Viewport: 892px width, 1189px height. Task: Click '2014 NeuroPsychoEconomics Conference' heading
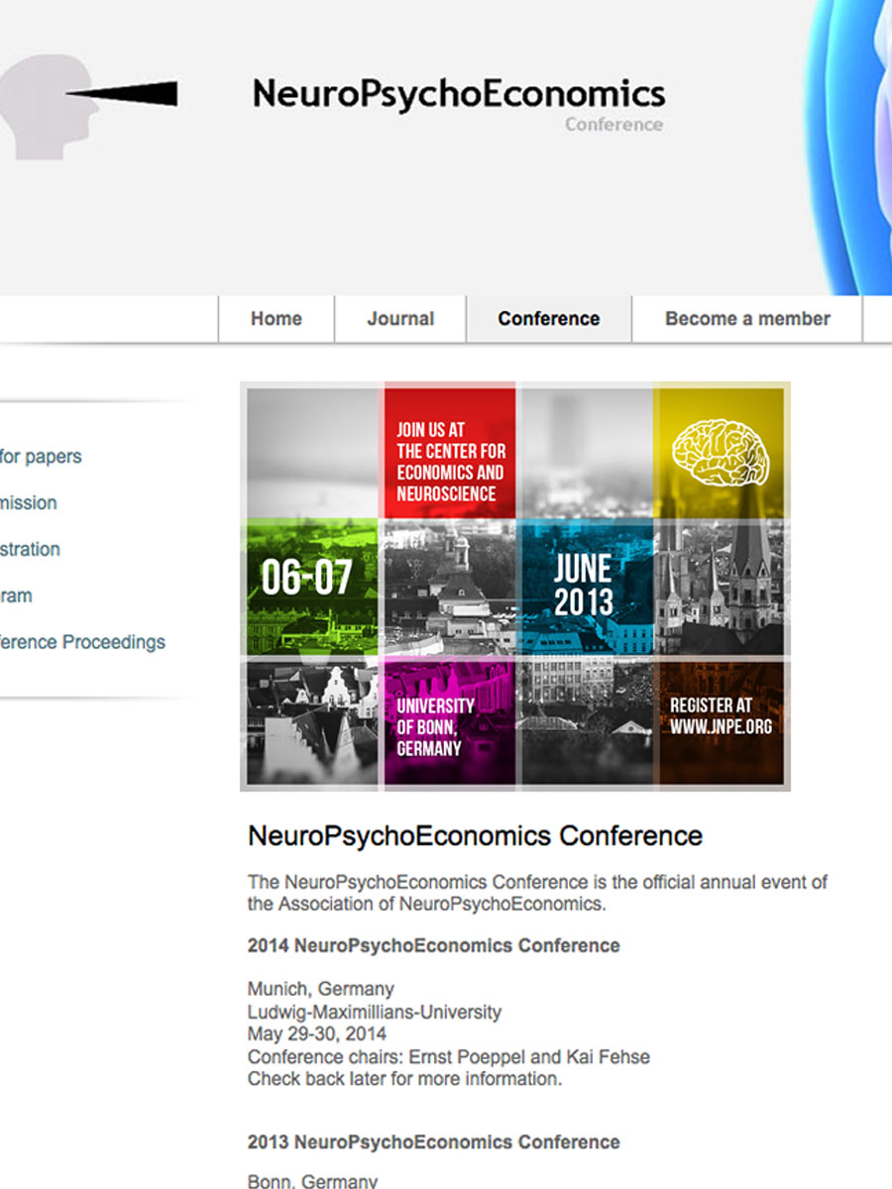(434, 946)
